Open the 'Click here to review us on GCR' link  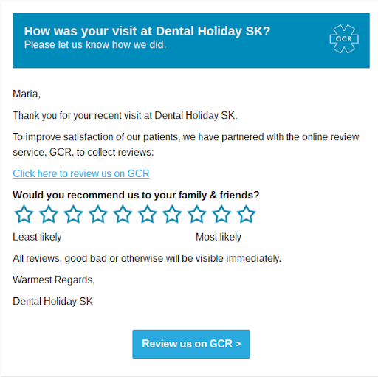(x=81, y=173)
